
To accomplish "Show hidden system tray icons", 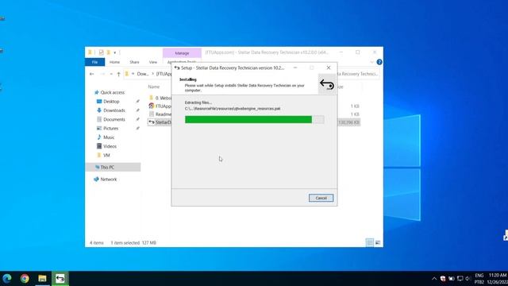I will coord(434,279).
